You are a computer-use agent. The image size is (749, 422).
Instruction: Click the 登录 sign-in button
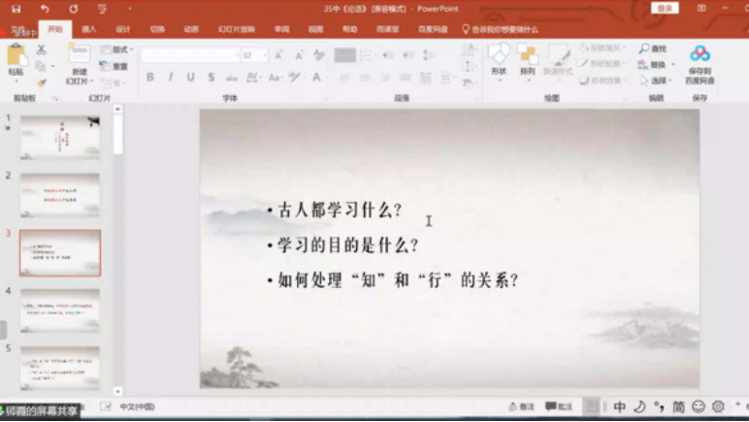click(x=665, y=8)
